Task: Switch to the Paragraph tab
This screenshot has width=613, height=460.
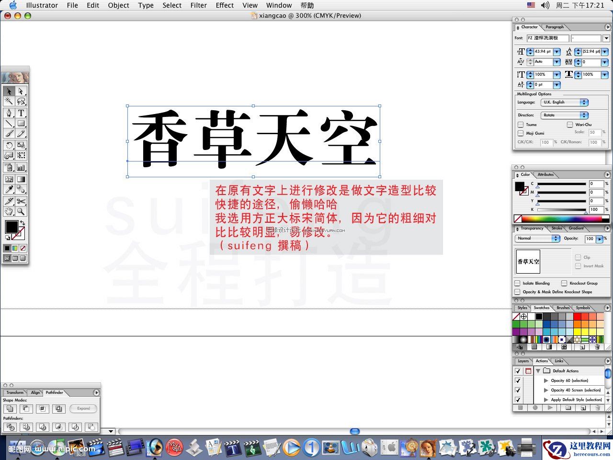Action: [554, 27]
